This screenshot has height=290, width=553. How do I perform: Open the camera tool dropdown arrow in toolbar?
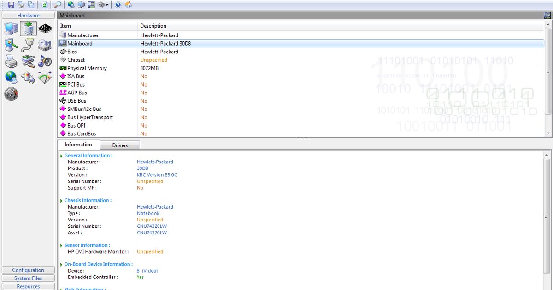click(107, 5)
